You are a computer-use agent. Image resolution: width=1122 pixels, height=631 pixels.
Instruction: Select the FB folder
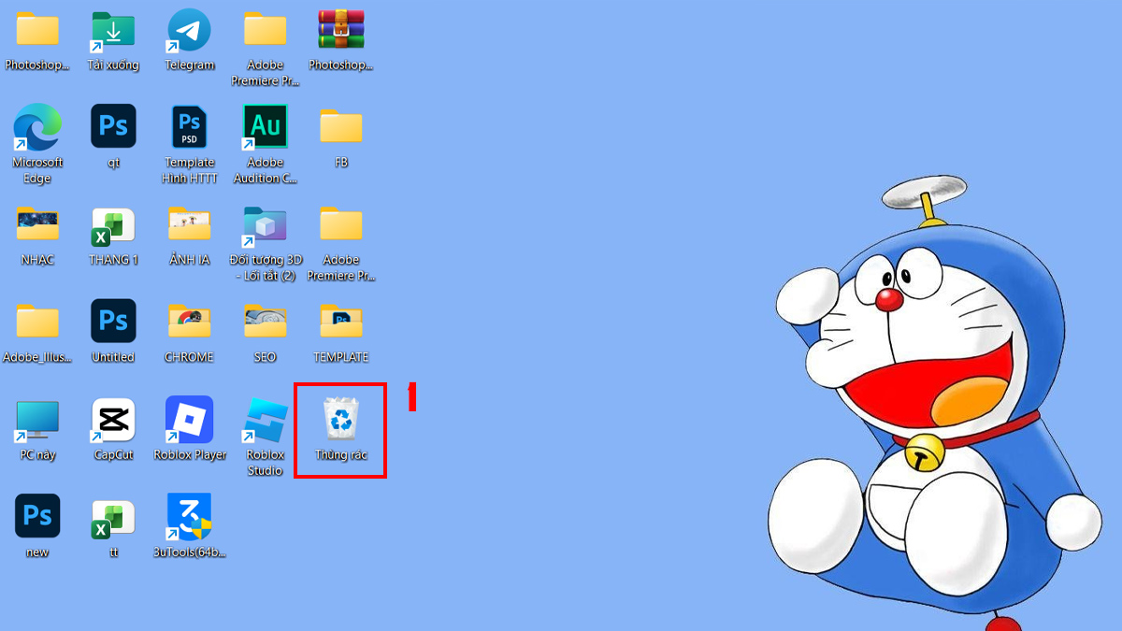[341, 126]
